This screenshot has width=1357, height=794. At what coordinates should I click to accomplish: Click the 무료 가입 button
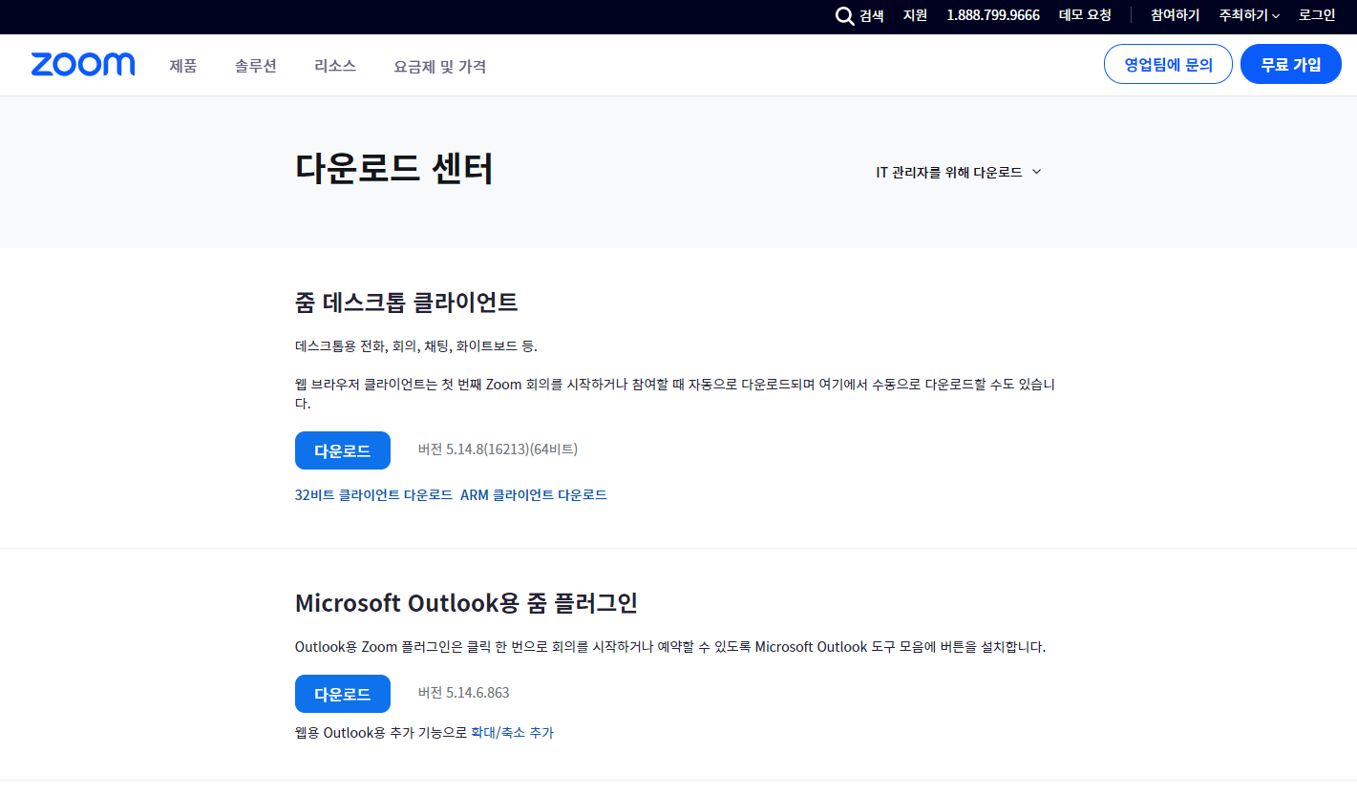[x=1290, y=63]
